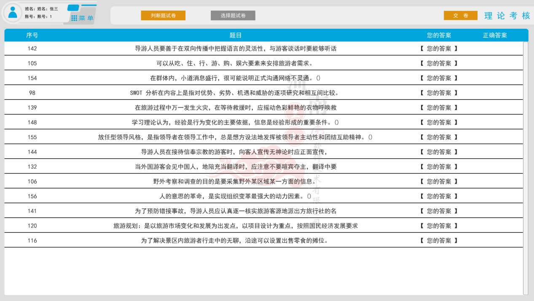Select question 106 text about 野外考察
Image resolution: width=534 pixels, height=301 pixels.
pos(235,182)
